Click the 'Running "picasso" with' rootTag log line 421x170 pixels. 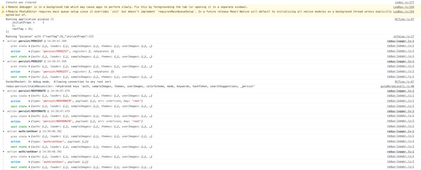[49, 36]
